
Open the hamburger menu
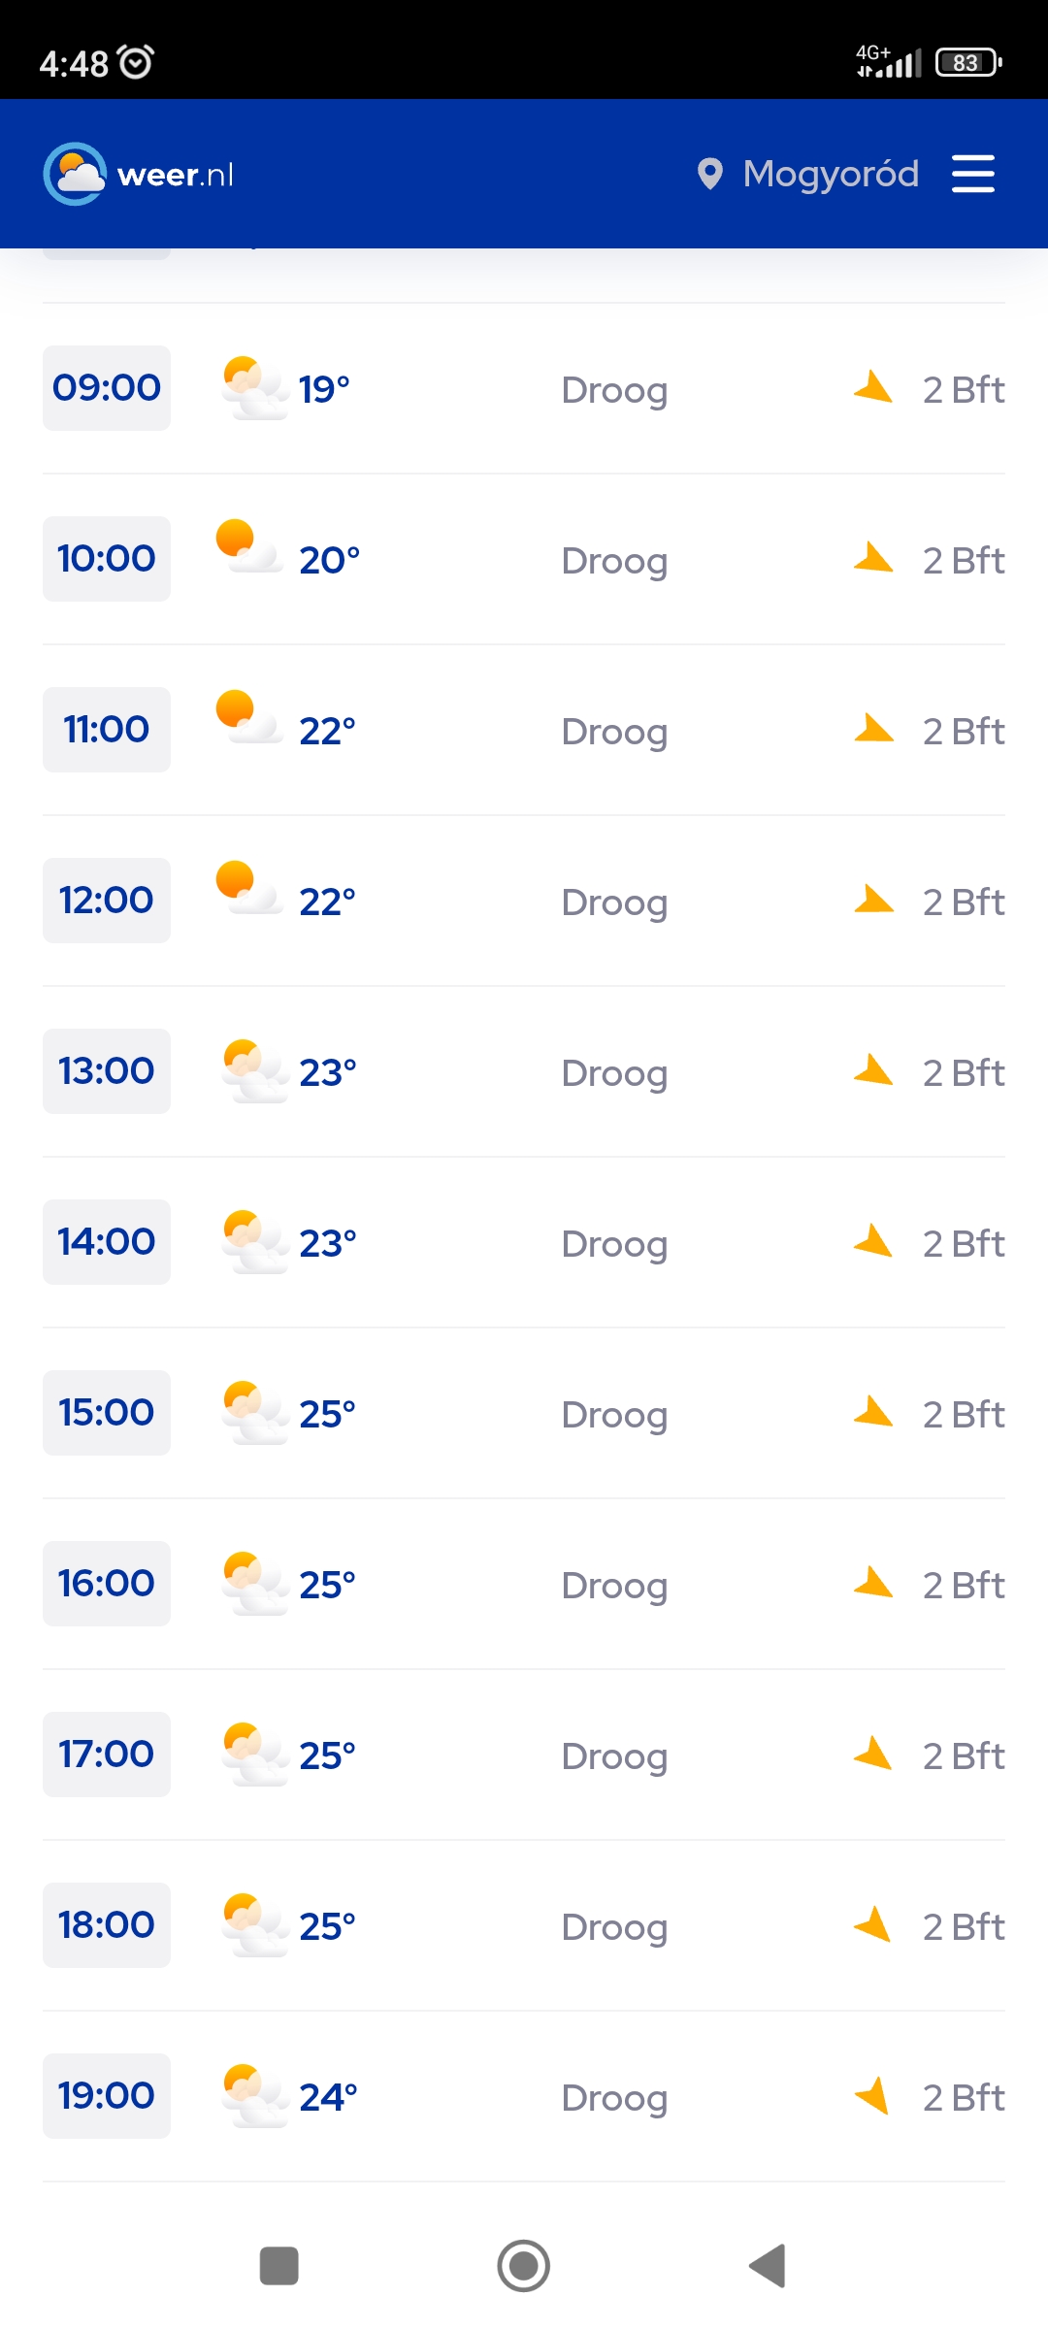[x=972, y=174]
